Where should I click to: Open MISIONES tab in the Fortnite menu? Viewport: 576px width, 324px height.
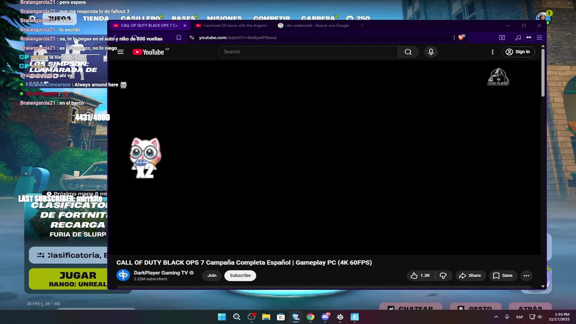224,18
